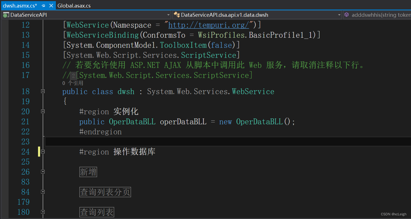Click line number 179 in the margin
The height and width of the screenshot is (219, 411).
tap(23, 202)
